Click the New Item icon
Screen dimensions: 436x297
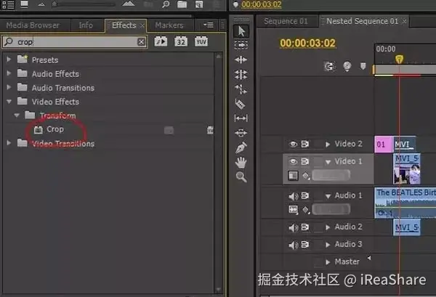point(199,4)
